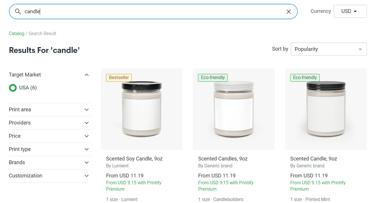Image resolution: width=377 pixels, height=203 pixels.
Task: Click Eco-friendly badge on Scented Candle, 9oz
Action: coord(305,77)
